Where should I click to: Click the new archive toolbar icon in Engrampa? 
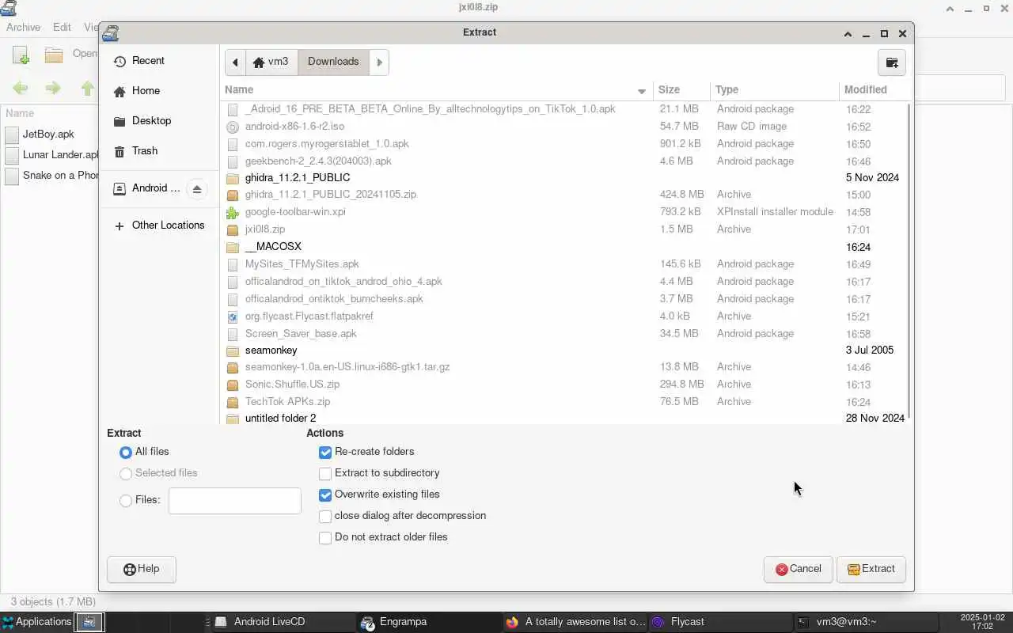pos(21,55)
